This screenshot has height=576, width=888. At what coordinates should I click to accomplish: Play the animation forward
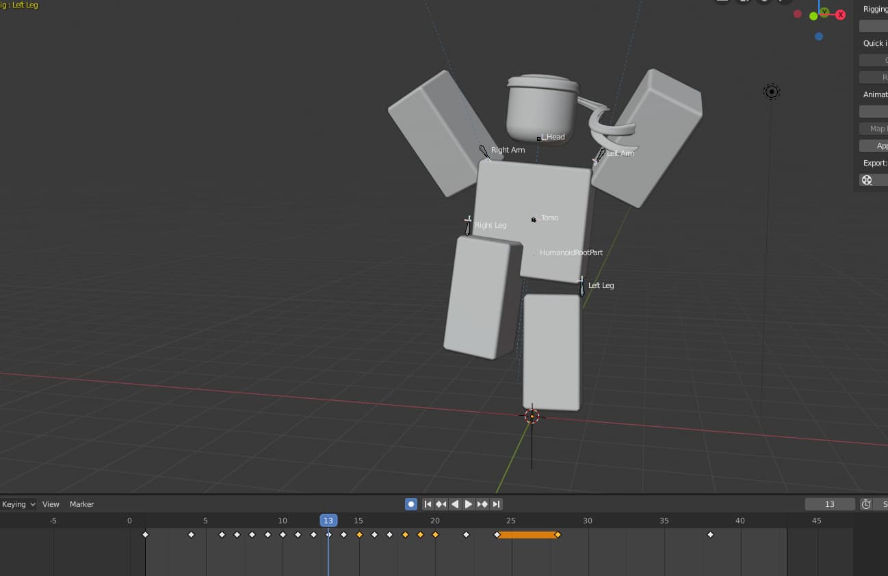tap(469, 504)
